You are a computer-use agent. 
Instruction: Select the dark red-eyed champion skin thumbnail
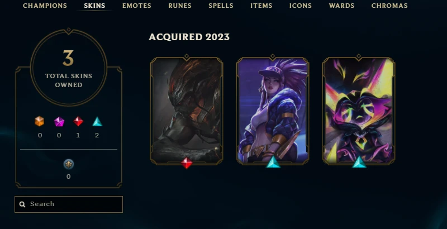click(187, 111)
